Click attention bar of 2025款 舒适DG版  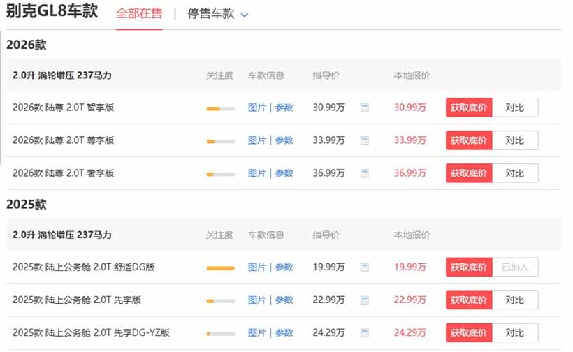(x=220, y=268)
